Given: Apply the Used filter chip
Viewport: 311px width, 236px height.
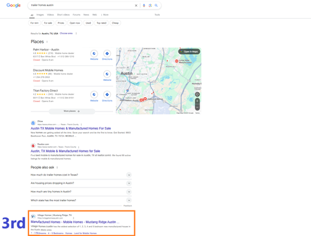Looking at the screenshot, I should (88, 23).
